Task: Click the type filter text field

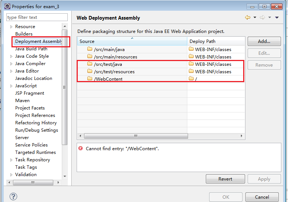Action: tap(37, 17)
